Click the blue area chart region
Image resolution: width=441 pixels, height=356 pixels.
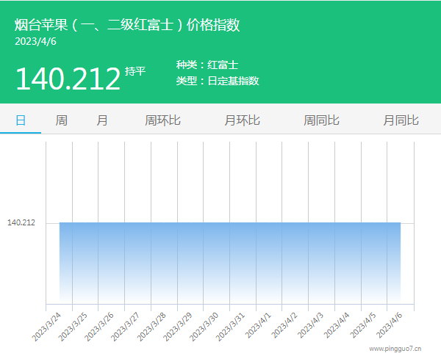pos(230,263)
